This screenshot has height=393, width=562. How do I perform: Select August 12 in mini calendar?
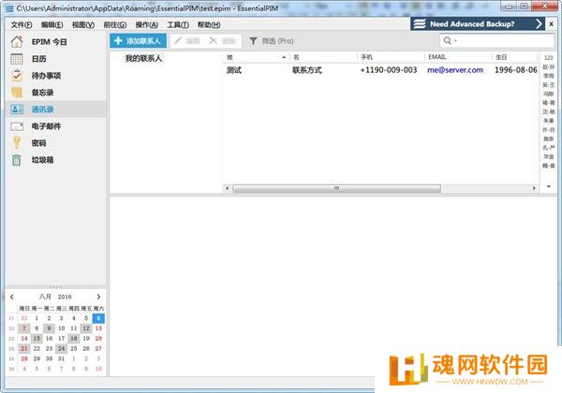coord(86,328)
